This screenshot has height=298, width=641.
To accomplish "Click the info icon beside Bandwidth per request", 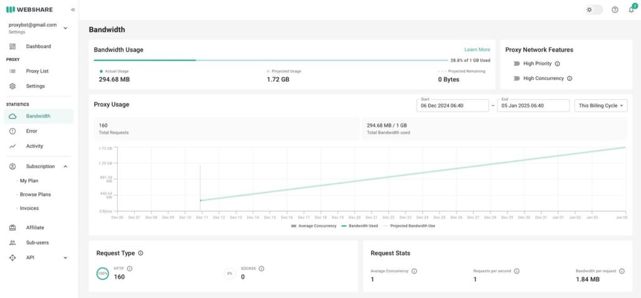I will tap(622, 271).
